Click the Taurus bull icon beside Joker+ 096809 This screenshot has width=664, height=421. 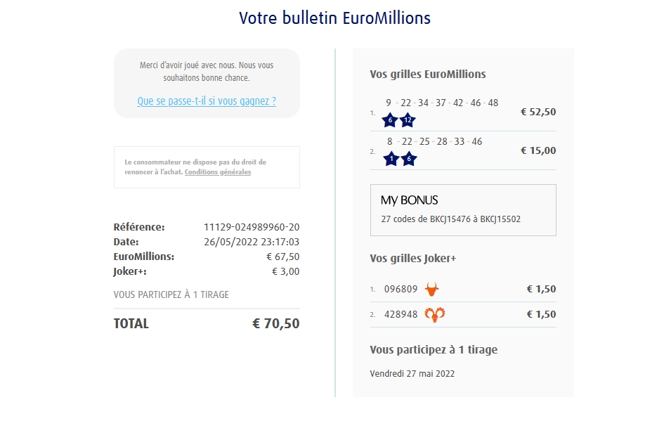432,289
